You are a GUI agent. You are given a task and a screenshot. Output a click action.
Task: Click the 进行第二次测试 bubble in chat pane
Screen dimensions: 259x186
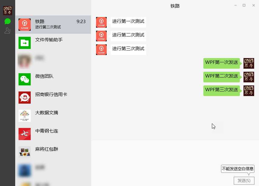[128, 35]
